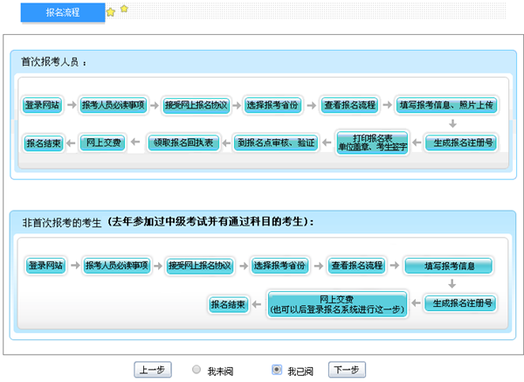Click 选择报考省份 box in non-first-time flow
Screen dimensions: 524x382
[x=279, y=266]
